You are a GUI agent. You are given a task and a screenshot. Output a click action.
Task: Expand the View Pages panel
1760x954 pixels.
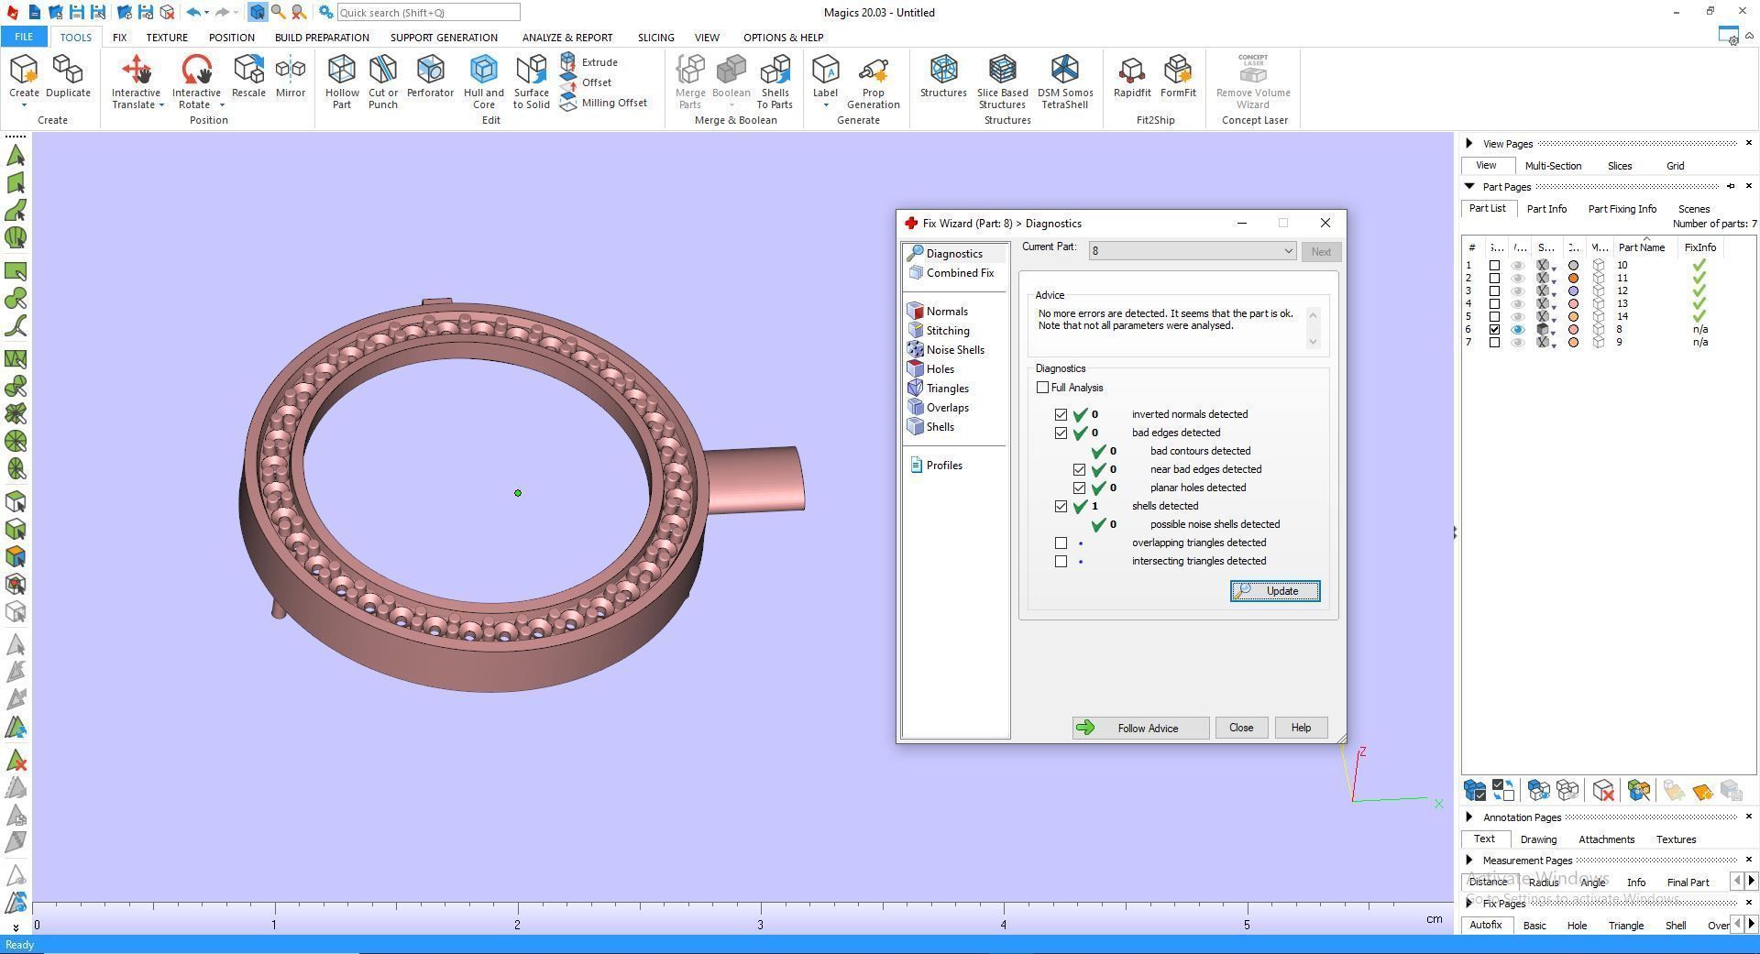coord(1469,143)
